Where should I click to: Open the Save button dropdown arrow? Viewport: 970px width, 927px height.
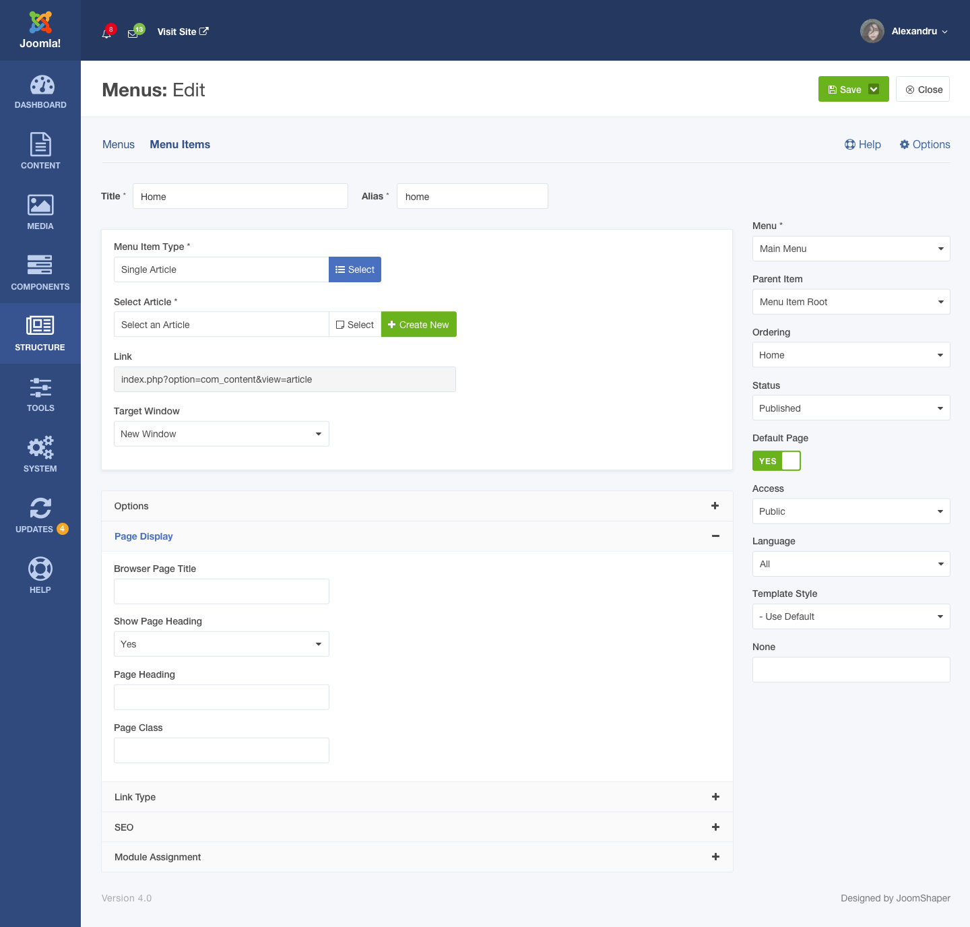(x=874, y=90)
